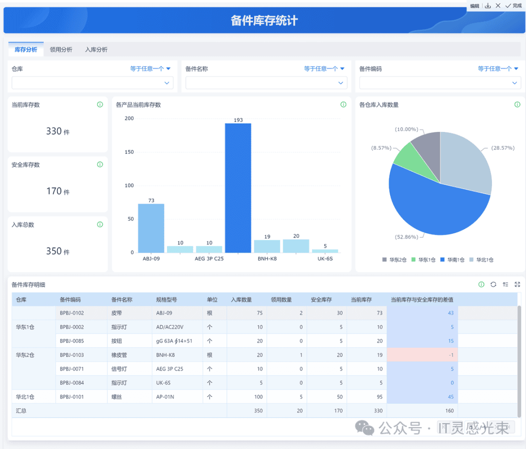
Task: Click the 350 件 inbound total value
Action: pos(57,251)
